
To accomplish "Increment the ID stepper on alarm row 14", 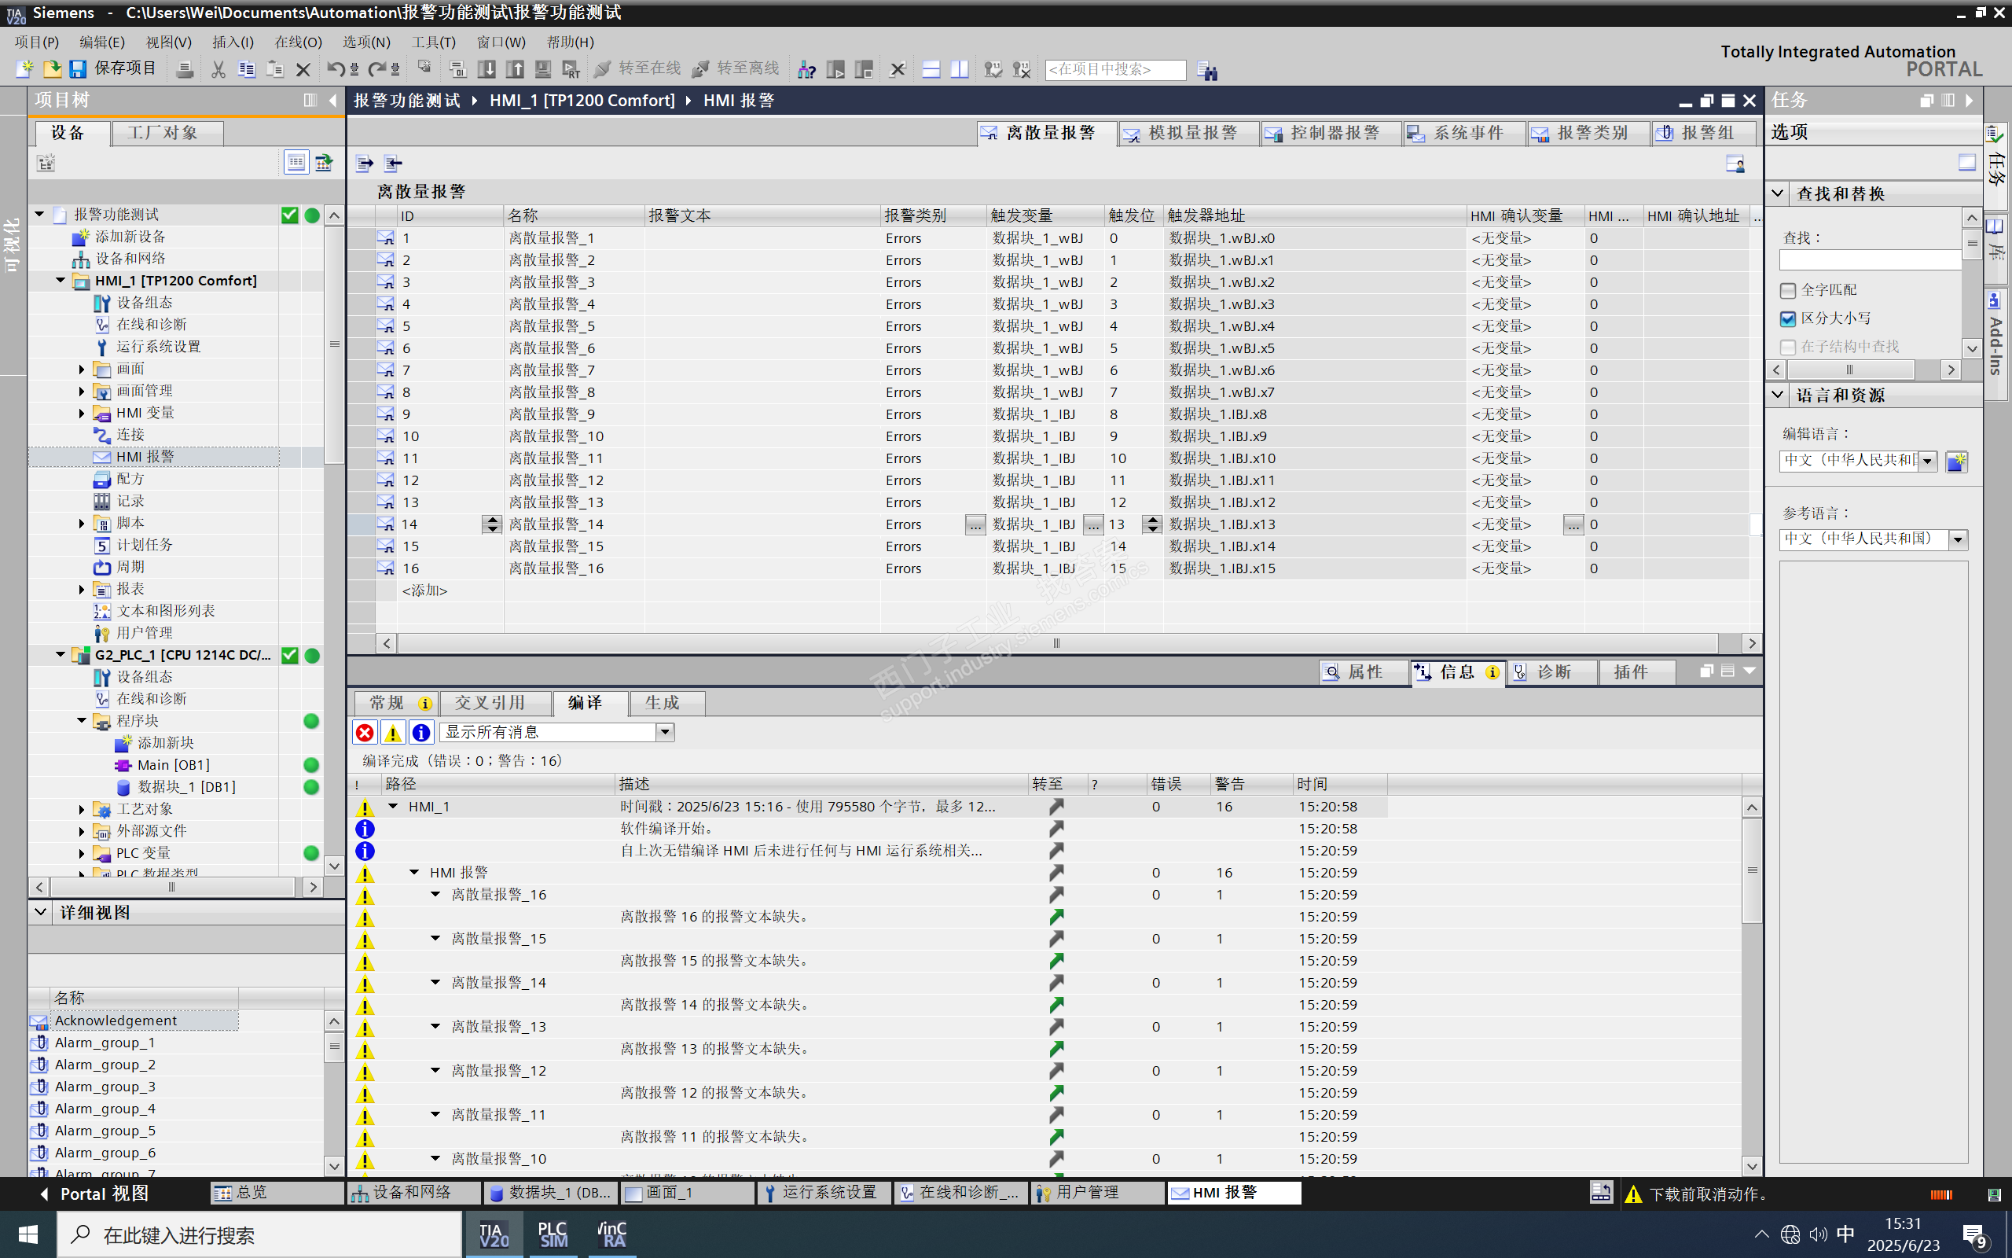I will (492, 519).
